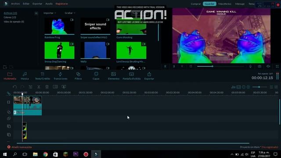Open the Grabar dropdown
This screenshot has width=281, height=158.
[70, 13]
